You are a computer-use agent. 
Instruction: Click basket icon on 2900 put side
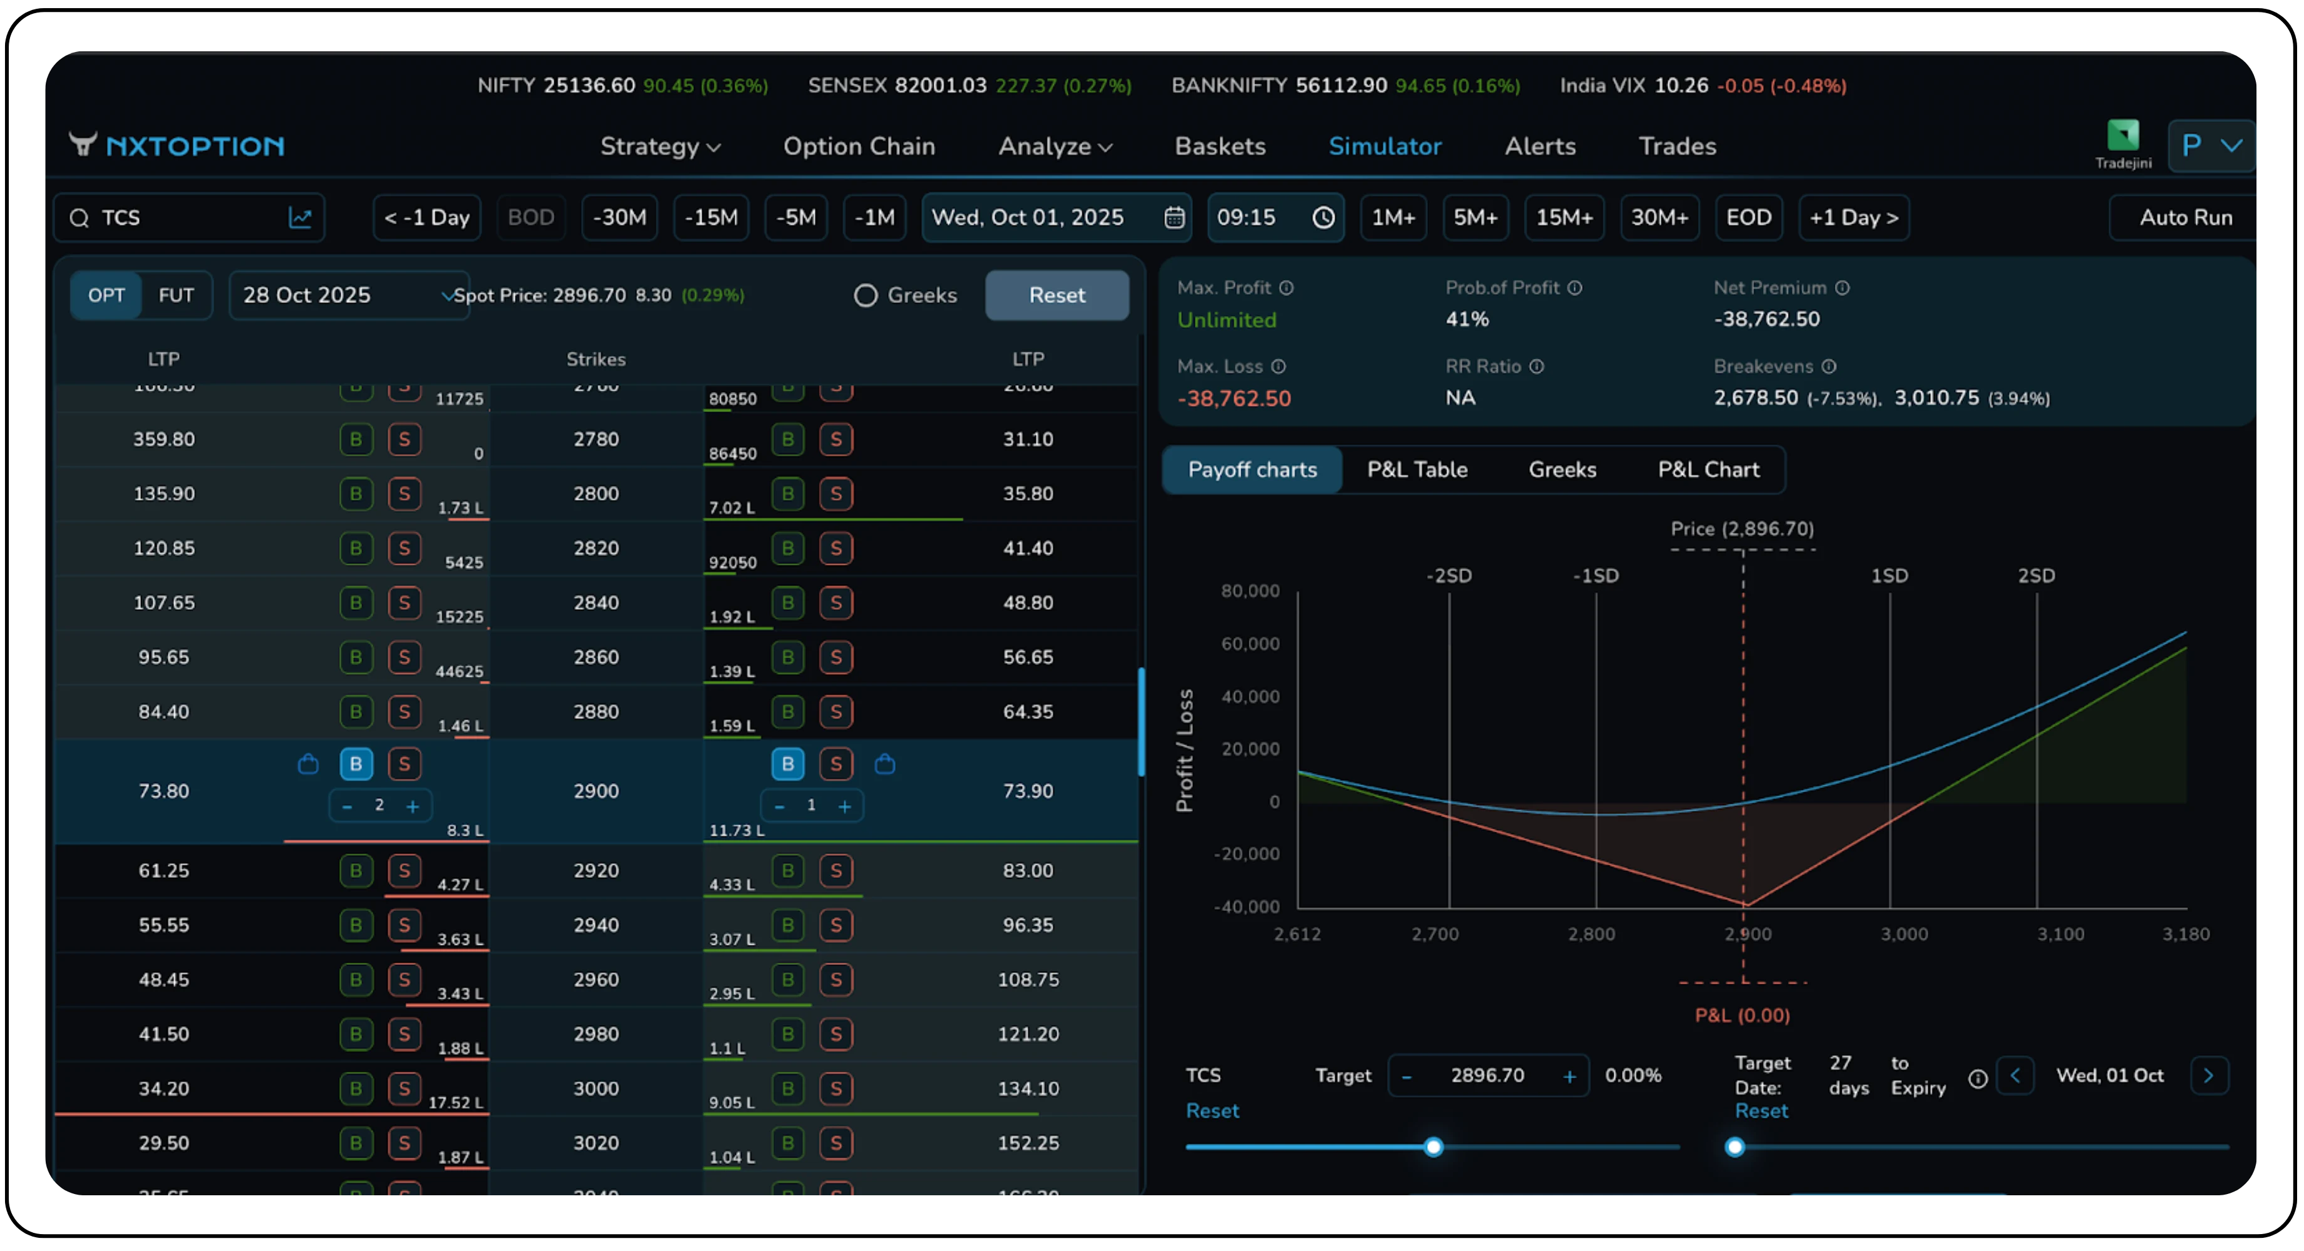tap(884, 764)
